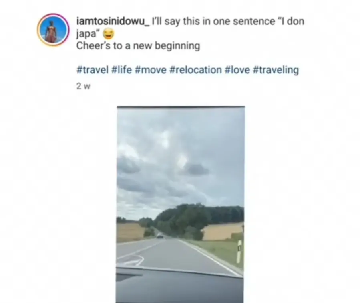Open the #move hashtag
The image size is (360, 303).
point(151,70)
